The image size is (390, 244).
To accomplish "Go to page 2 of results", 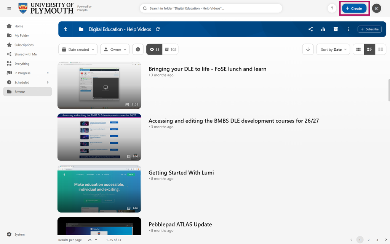I will [x=368, y=240].
